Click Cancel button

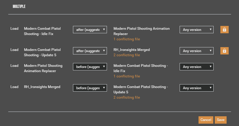[206, 120]
